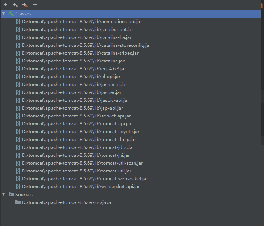
Task: Select el-api.jar entry
Action: click(x=71, y=76)
